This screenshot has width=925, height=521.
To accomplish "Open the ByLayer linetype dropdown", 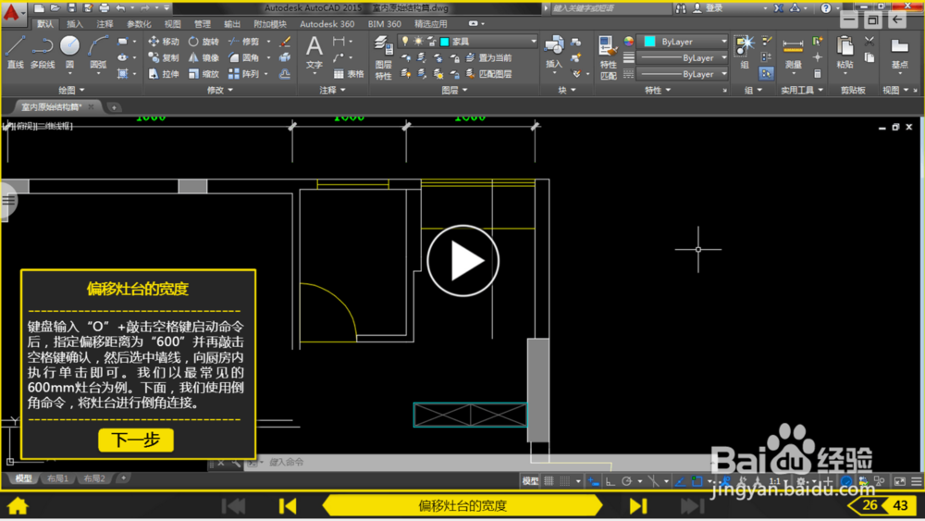I will 724,74.
